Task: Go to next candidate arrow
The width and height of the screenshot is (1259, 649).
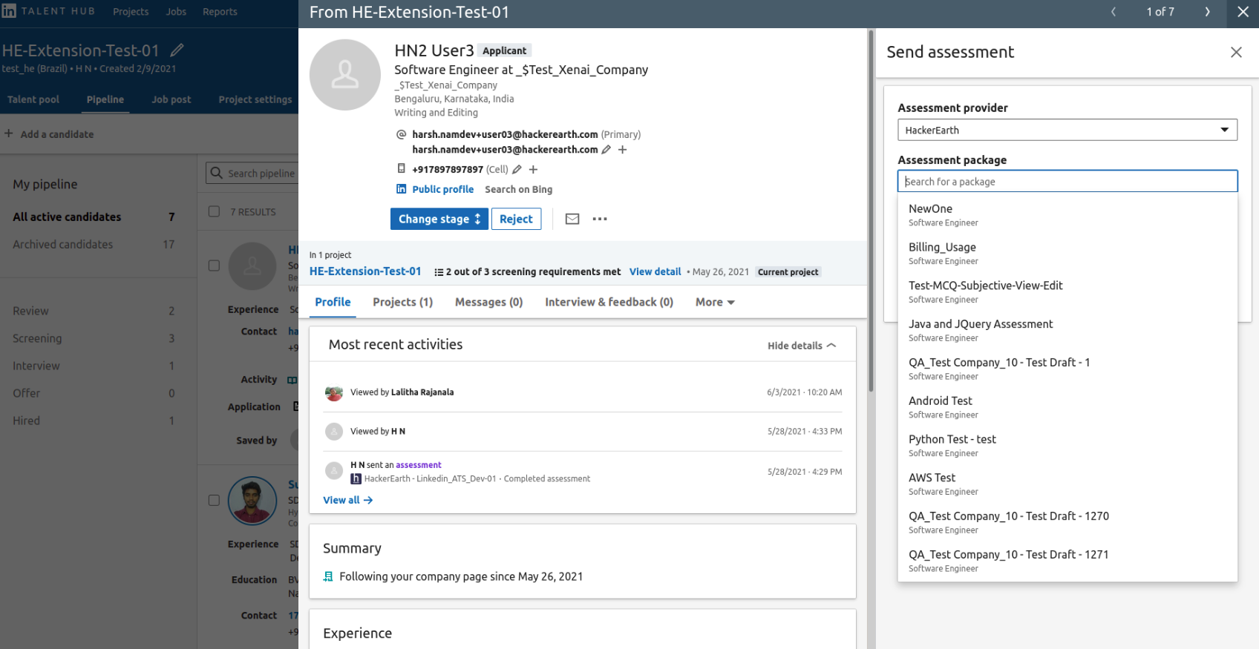Action: coord(1207,12)
